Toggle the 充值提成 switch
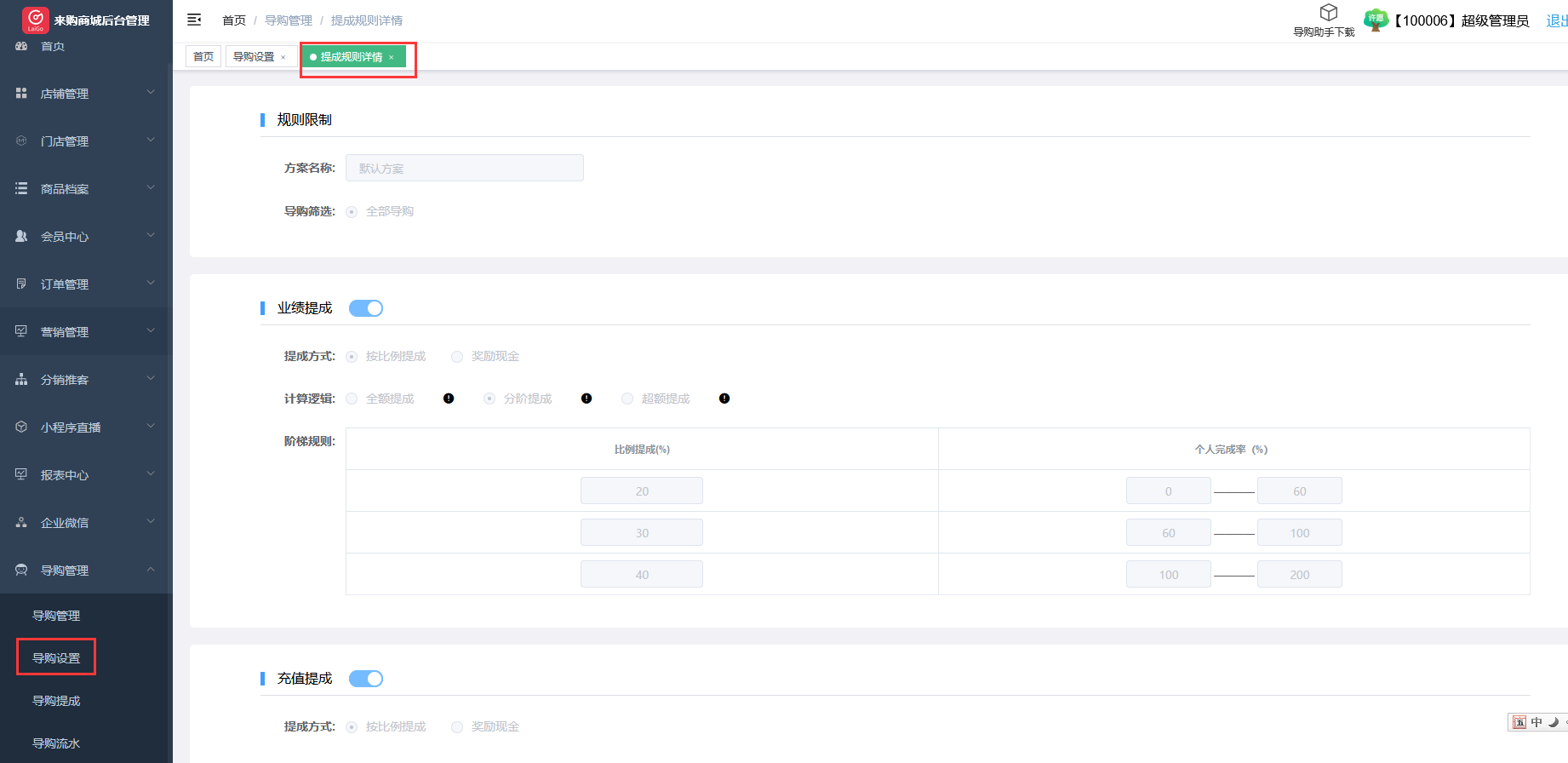The width and height of the screenshot is (1568, 763). click(366, 679)
